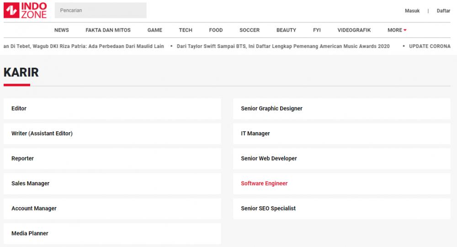Screen dimensions: 457x247
Task: Click the Indozone logo
Action: click(x=25, y=11)
